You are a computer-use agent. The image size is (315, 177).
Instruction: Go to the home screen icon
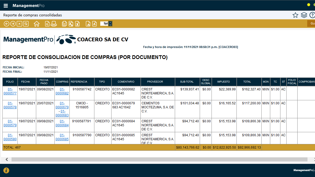pos(37,24)
